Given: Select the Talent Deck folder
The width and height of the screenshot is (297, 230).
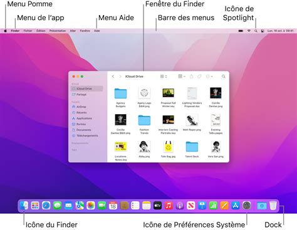Looking at the screenshot, I should pyautogui.click(x=192, y=147).
